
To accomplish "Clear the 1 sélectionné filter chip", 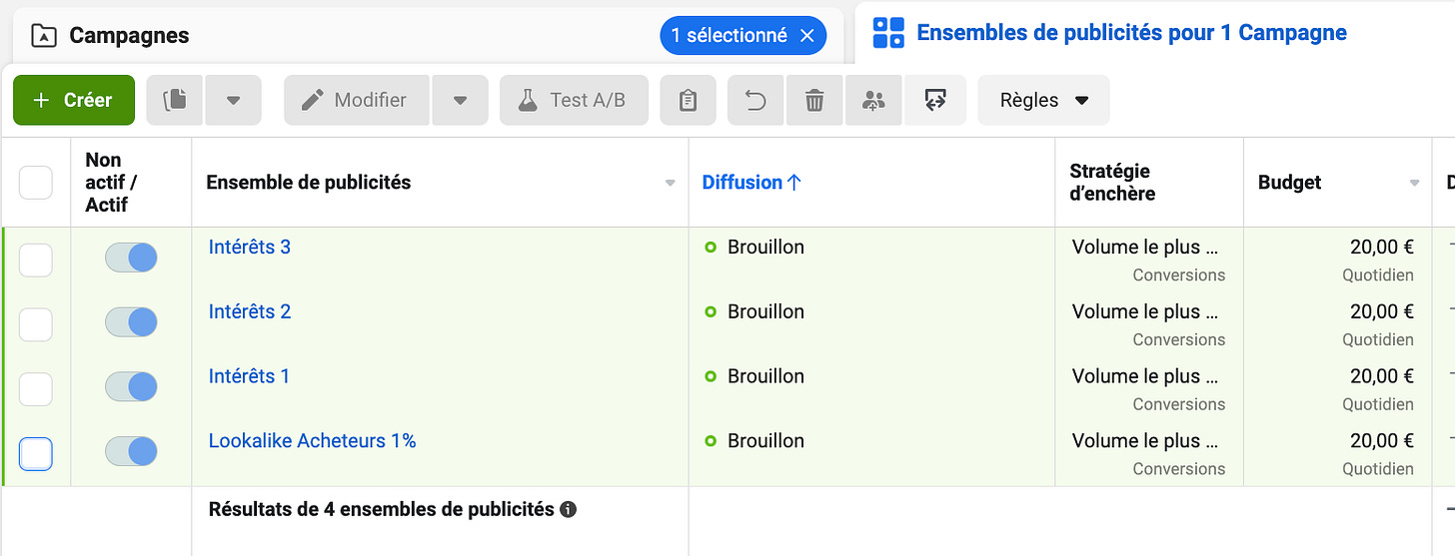I will (807, 36).
